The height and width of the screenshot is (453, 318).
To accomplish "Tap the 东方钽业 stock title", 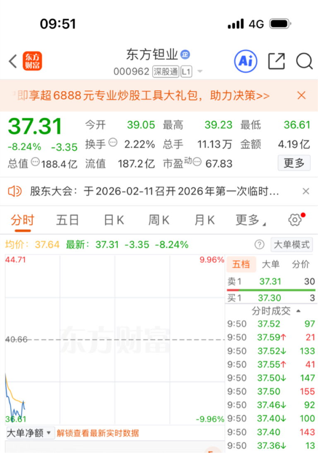I will pyautogui.click(x=152, y=54).
